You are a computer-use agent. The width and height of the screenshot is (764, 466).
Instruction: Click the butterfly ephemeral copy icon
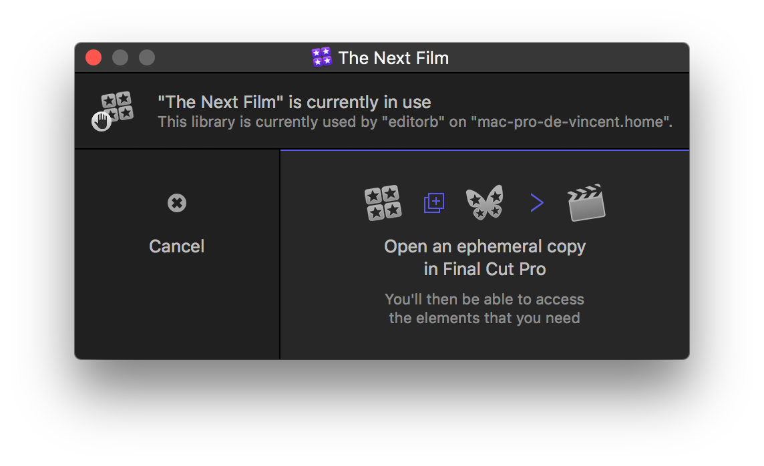pos(484,202)
